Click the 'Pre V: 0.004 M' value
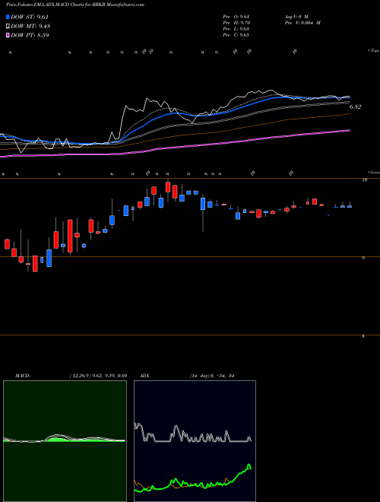 click(x=302, y=23)
